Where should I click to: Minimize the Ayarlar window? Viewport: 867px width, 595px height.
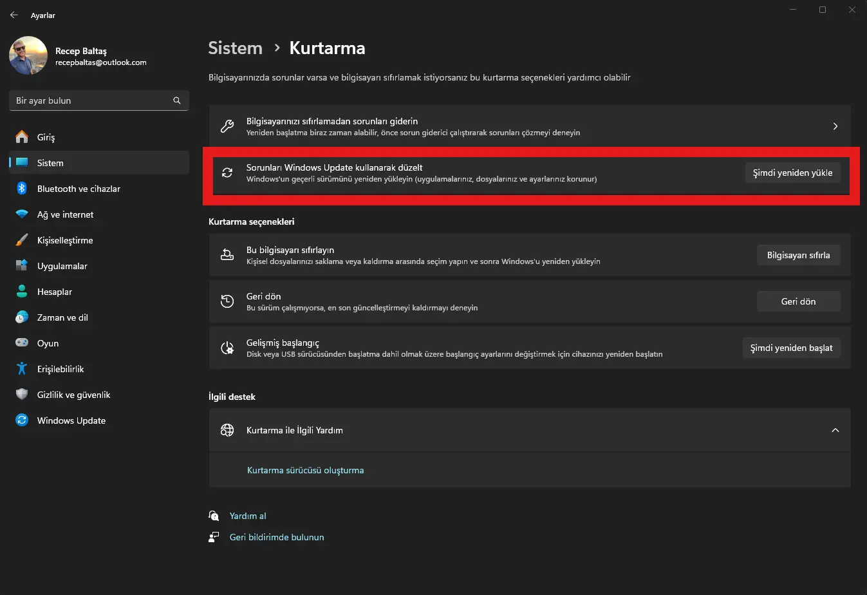(793, 10)
